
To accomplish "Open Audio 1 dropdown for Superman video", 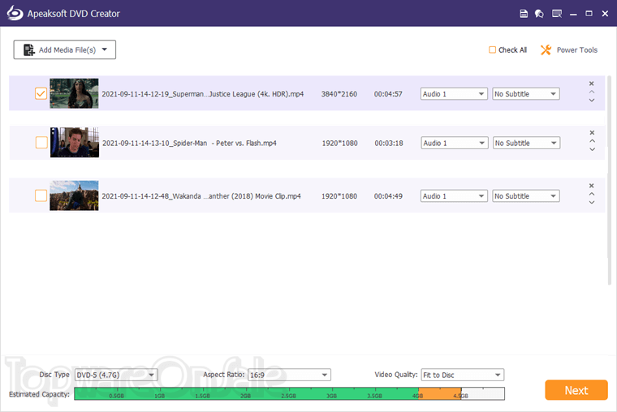I will click(x=454, y=94).
